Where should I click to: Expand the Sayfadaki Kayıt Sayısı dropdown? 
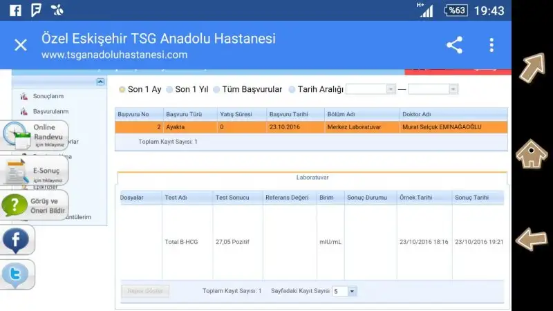click(352, 292)
